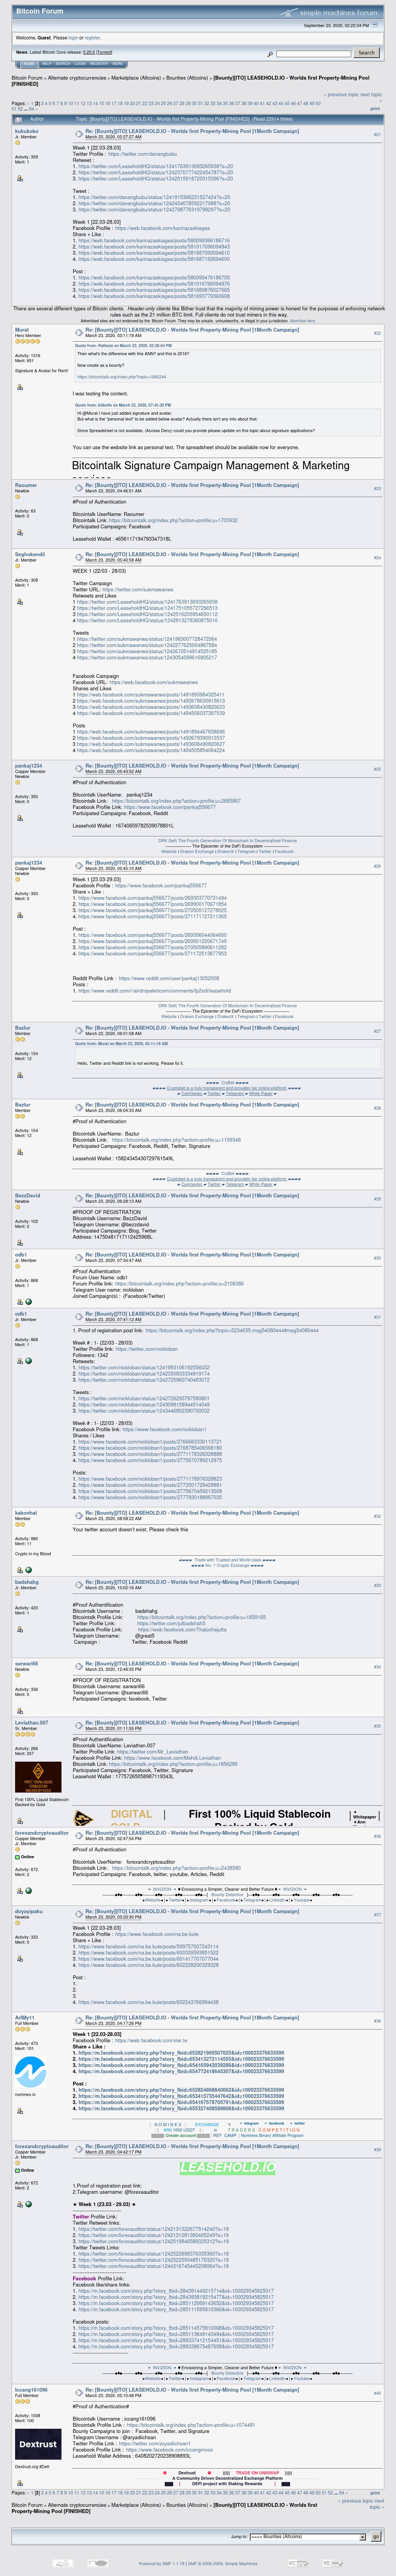Go to the next topic at top

[x=371, y=95]
